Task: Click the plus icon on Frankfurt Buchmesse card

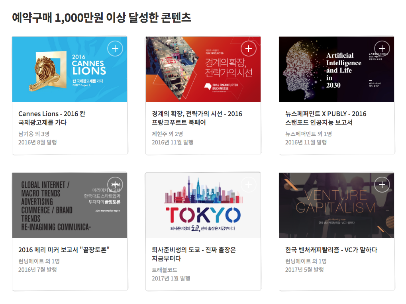Action: point(249,48)
